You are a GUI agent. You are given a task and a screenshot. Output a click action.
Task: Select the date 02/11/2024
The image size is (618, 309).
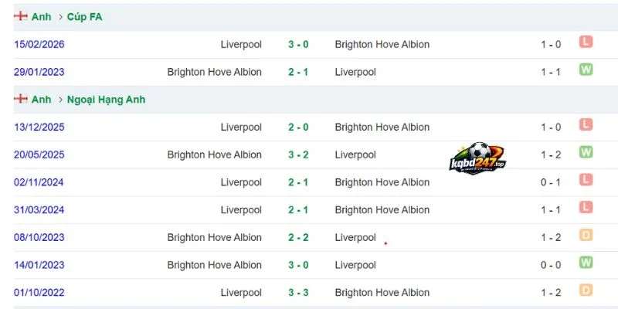39,182
